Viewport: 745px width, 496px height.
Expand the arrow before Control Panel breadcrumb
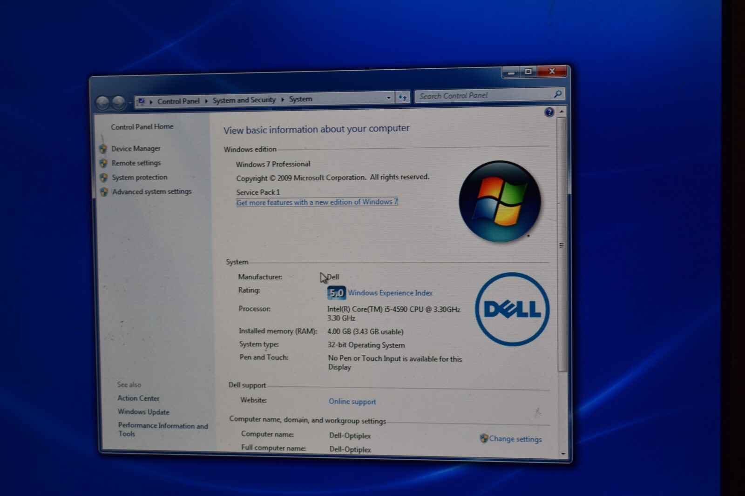coord(151,102)
